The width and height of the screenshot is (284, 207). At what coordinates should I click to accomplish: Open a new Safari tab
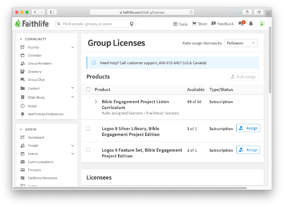pyautogui.click(x=268, y=14)
